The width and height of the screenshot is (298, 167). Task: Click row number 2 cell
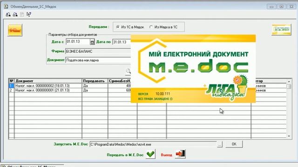12,90
